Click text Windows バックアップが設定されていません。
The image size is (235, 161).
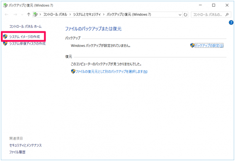pyautogui.click(x=101, y=46)
